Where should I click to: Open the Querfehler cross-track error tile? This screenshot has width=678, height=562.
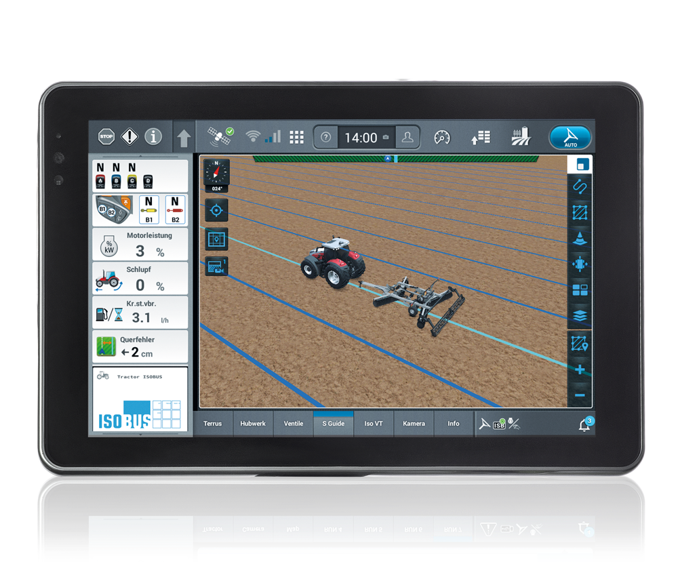tap(140, 346)
